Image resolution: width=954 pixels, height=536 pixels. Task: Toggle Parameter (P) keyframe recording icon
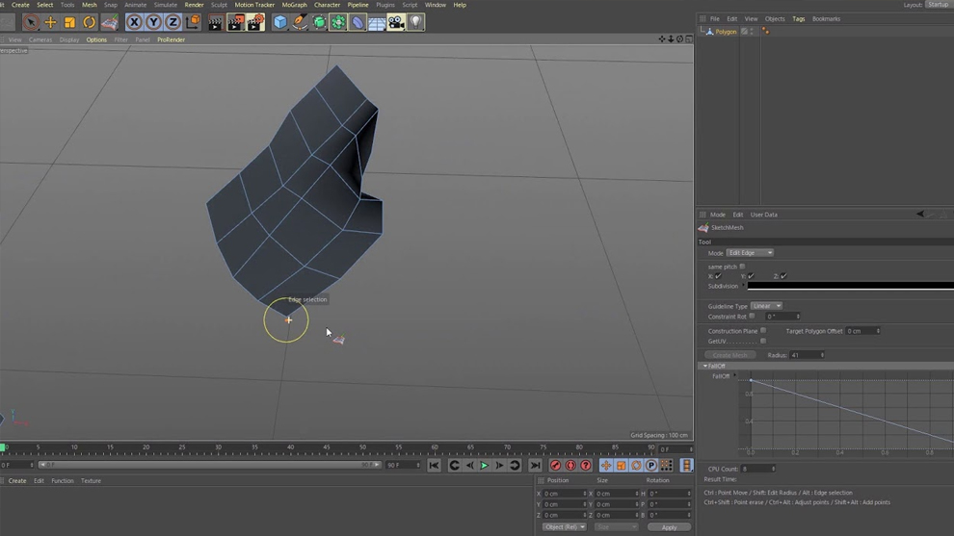(651, 466)
